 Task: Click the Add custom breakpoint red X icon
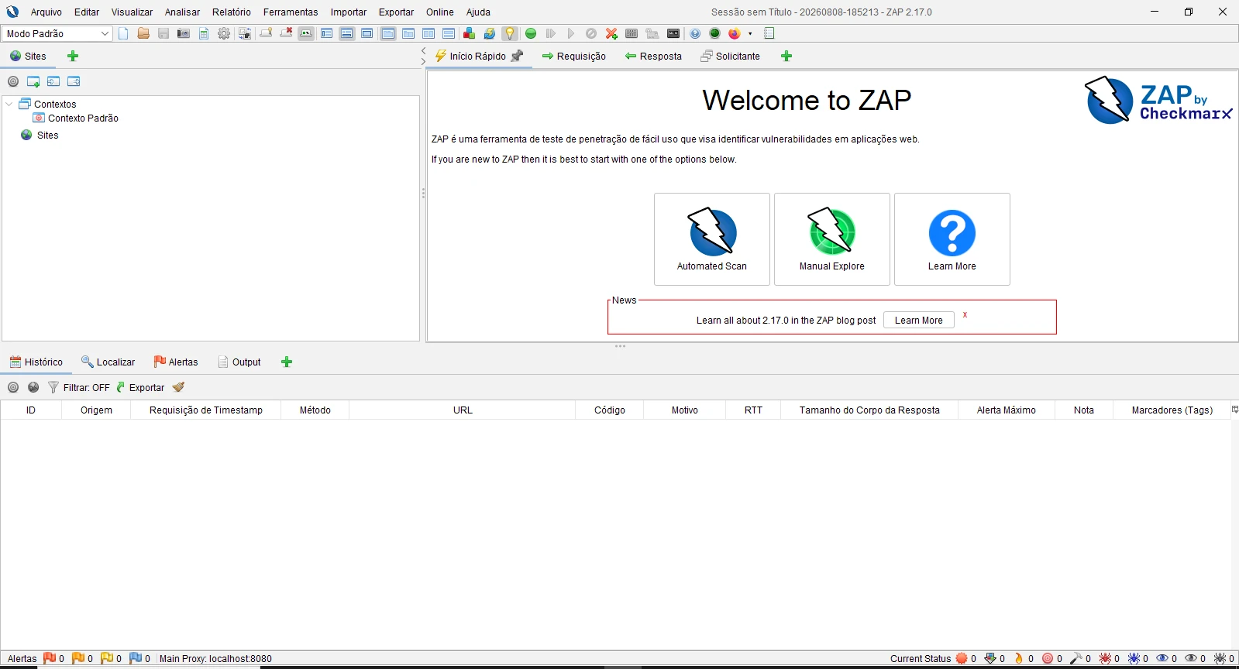[x=611, y=33]
